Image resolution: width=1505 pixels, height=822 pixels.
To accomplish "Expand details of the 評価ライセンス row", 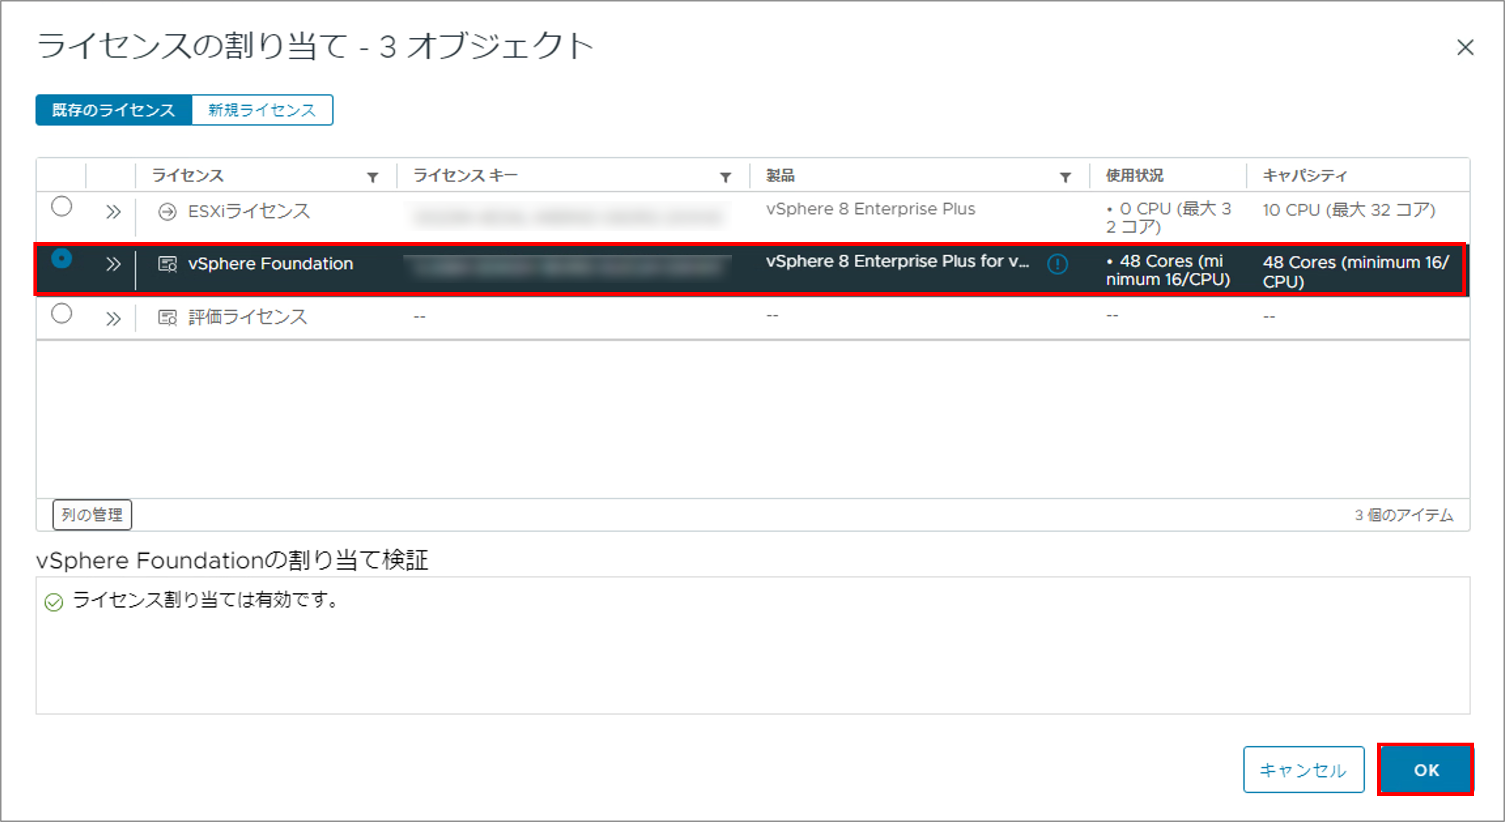I will click(113, 318).
